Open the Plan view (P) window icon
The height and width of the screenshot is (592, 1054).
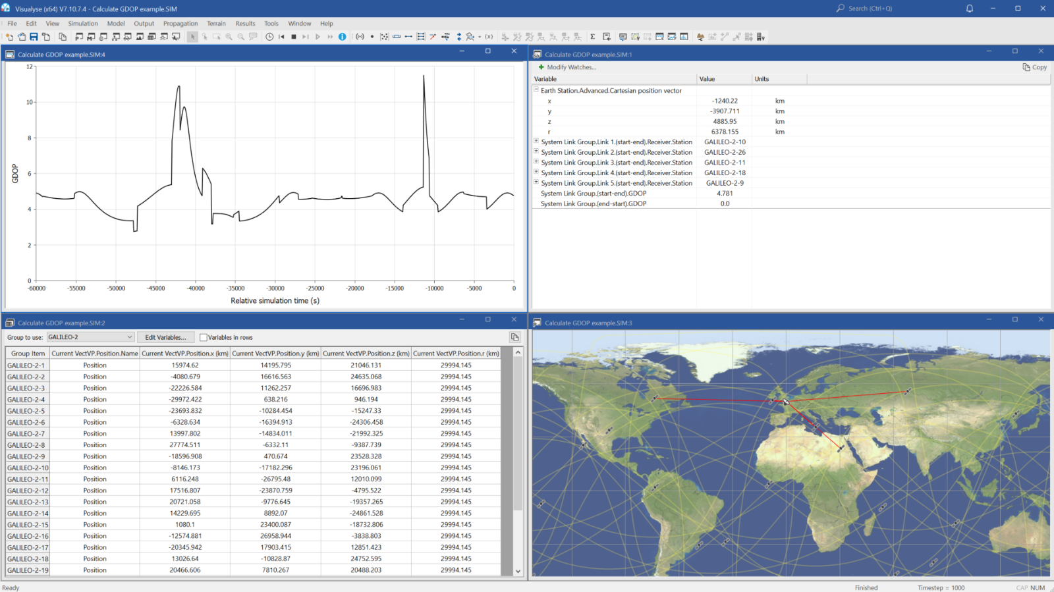79,37
